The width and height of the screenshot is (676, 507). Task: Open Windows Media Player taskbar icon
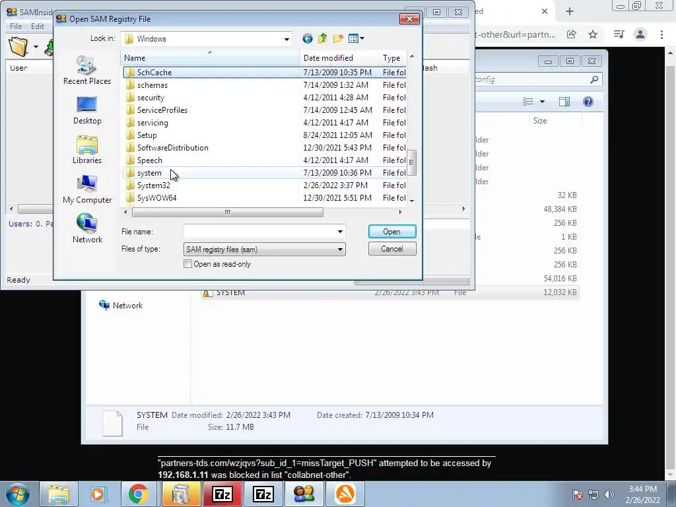(x=98, y=494)
